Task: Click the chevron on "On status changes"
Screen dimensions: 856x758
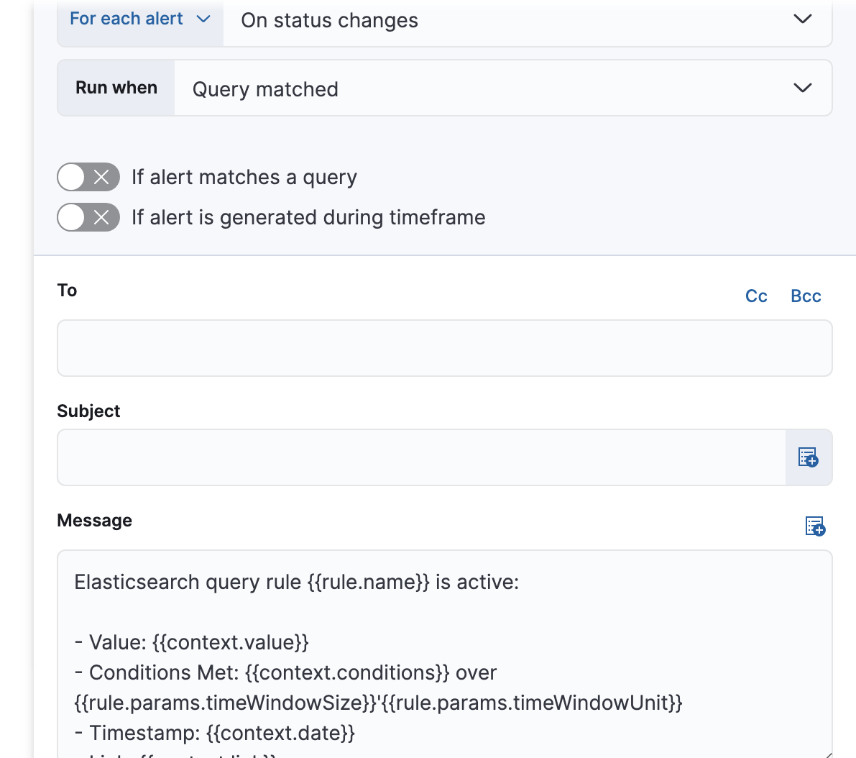Action: pos(802,19)
